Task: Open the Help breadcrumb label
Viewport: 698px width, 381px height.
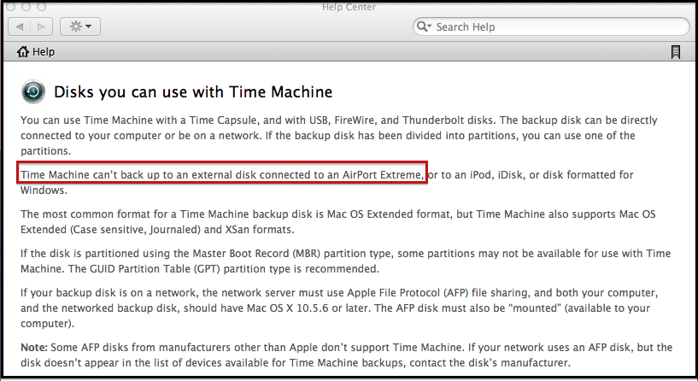Action: coord(44,52)
